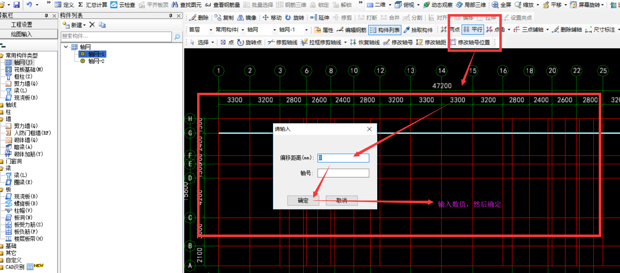The width and height of the screenshot is (620, 273).
Task: Open the 定义 (Define) tool
Action: [x=64, y=5]
